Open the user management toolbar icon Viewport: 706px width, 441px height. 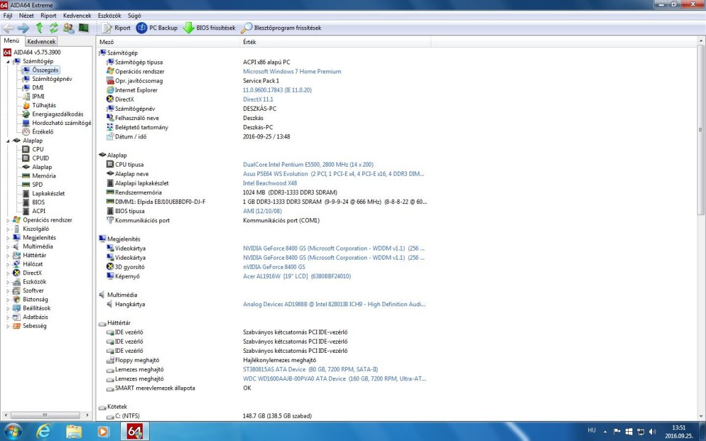69,28
